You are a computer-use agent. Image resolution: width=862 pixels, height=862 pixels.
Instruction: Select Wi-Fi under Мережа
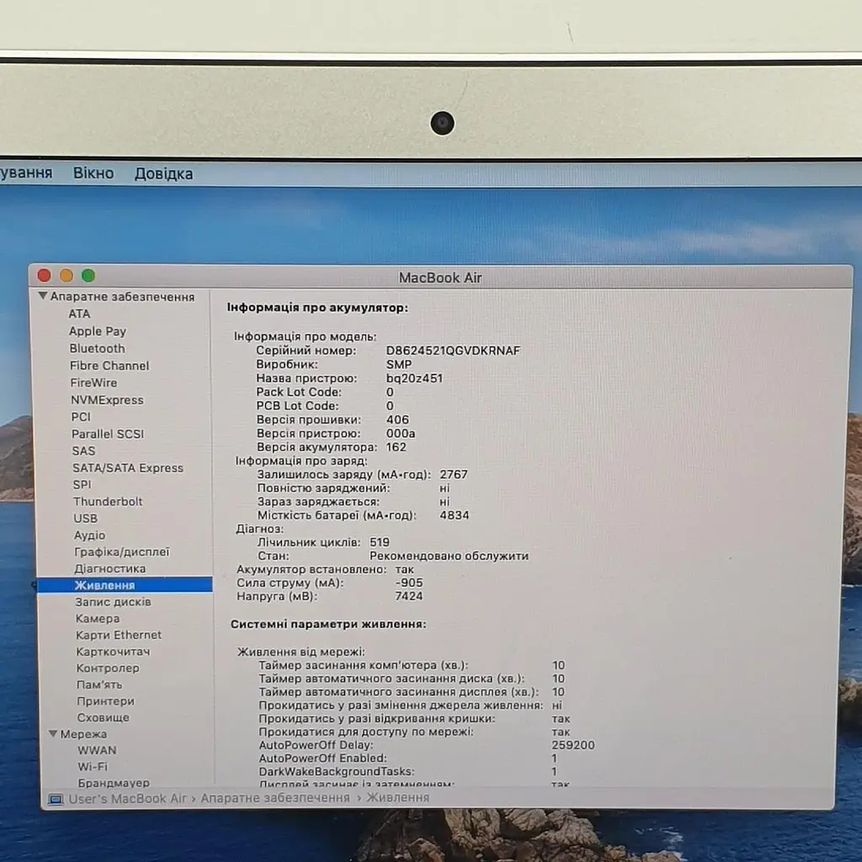(x=93, y=766)
